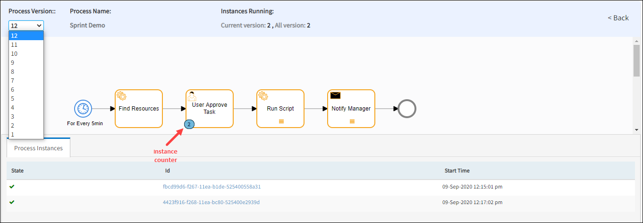Select the Notify Manager task box
The width and height of the screenshot is (643, 223).
[351, 109]
